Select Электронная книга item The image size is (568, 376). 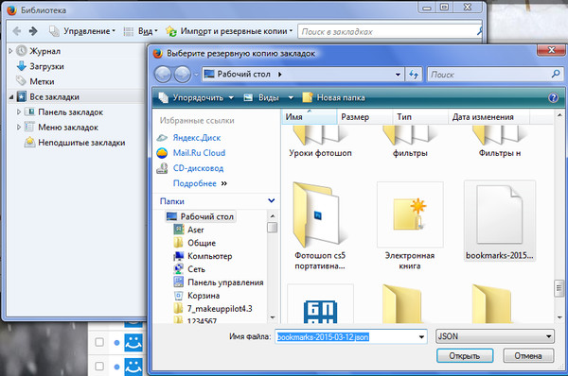tap(410, 226)
